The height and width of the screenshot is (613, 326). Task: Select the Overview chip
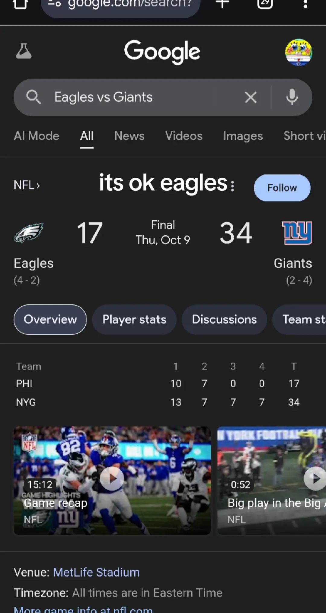click(x=50, y=319)
